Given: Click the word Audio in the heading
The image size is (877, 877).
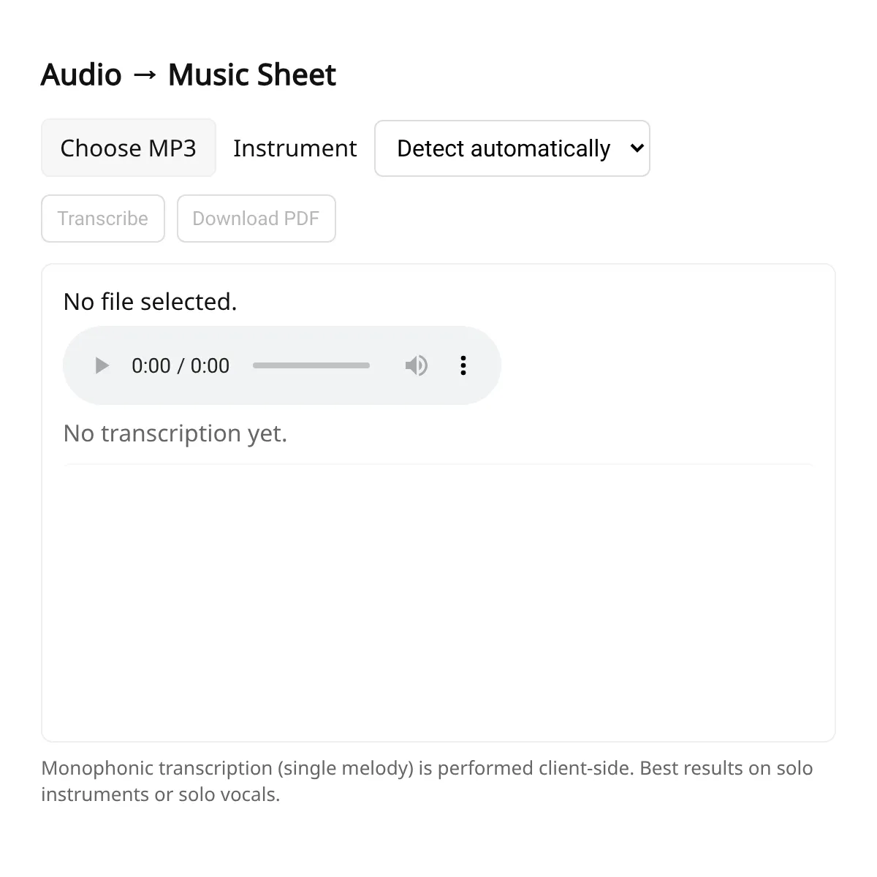Looking at the screenshot, I should click(81, 75).
